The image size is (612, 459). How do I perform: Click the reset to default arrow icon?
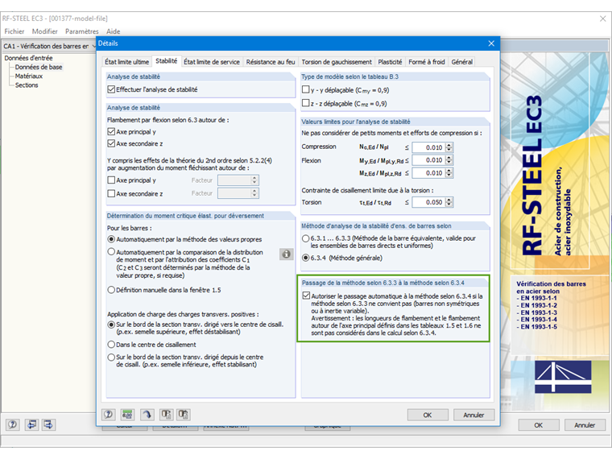(x=147, y=415)
